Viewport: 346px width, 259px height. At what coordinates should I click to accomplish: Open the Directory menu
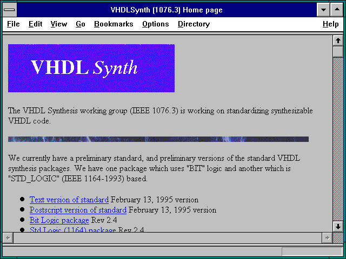click(194, 24)
